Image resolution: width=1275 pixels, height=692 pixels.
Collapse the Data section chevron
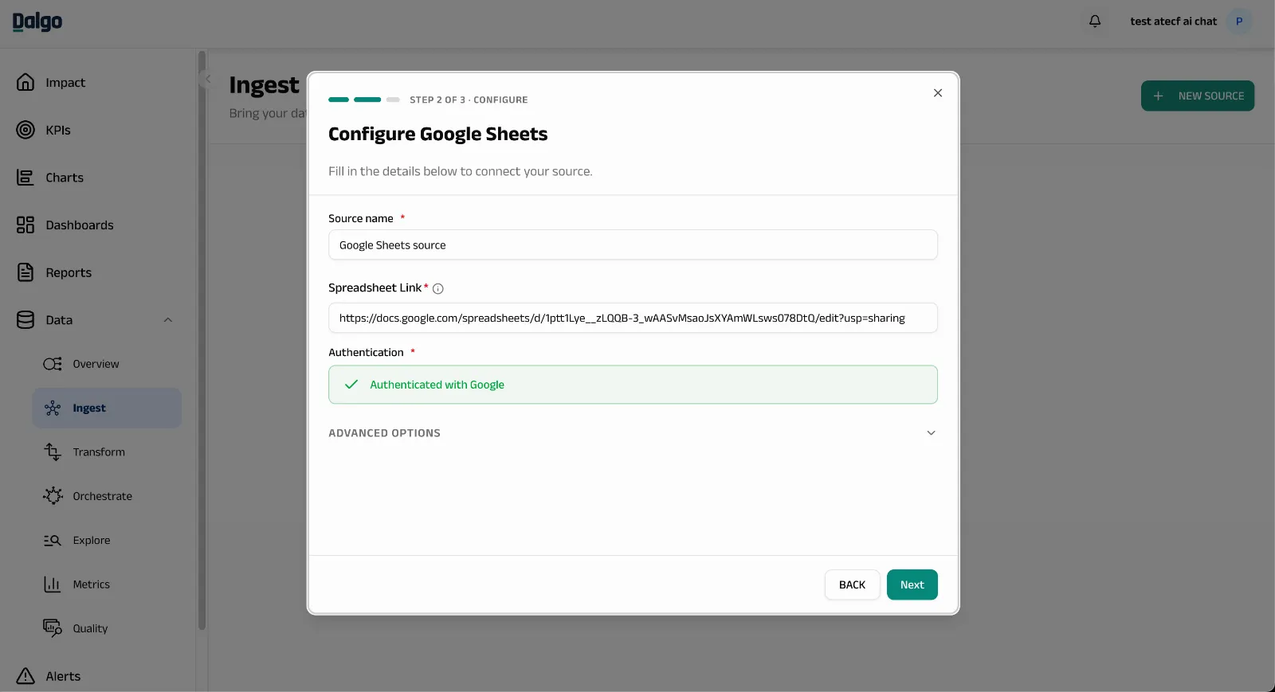pyautogui.click(x=168, y=320)
